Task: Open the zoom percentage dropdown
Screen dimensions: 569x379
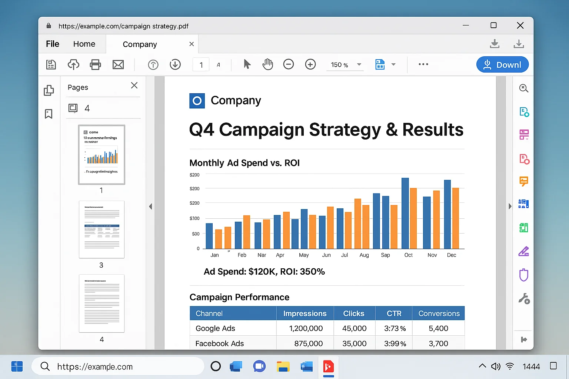Action: point(359,64)
